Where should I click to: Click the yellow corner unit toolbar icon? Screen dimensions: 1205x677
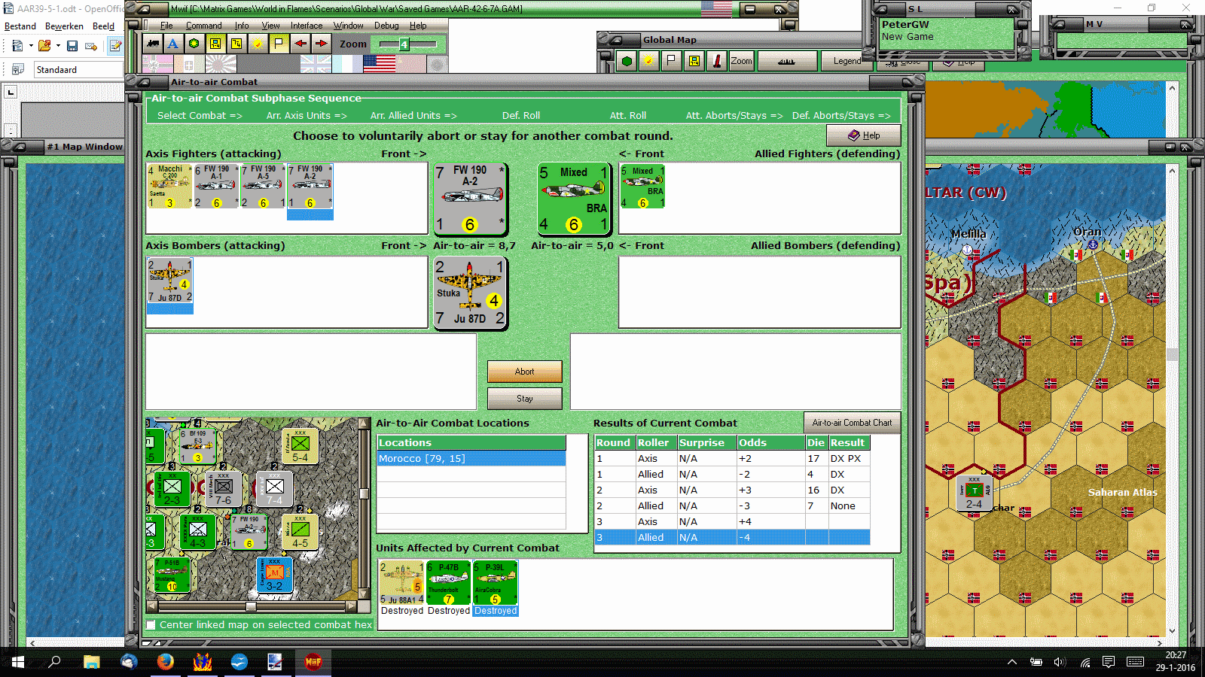[x=236, y=44]
